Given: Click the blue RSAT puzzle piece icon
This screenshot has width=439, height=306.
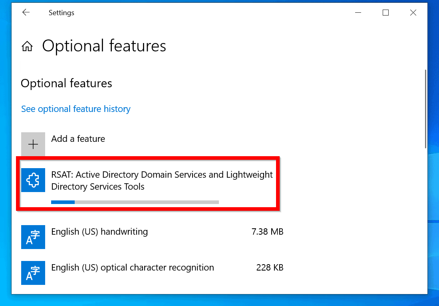Looking at the screenshot, I should coord(33,180).
